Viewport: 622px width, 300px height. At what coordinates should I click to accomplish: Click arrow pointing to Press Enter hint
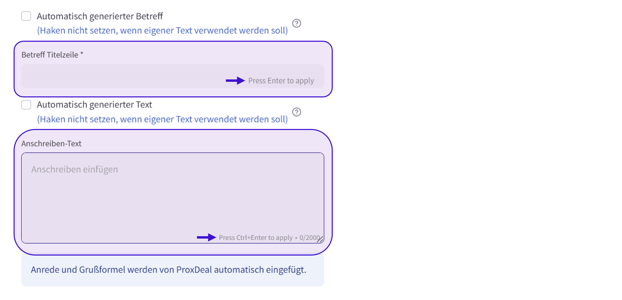(x=235, y=80)
